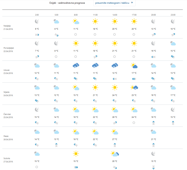Image resolution: width=187 pixels, height=170 pixels.
Task: Click the 14:00 column header
Action: [115, 15]
